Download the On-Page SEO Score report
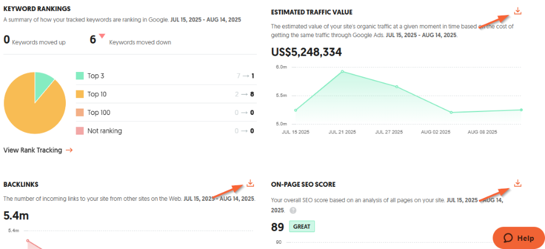 point(518,183)
